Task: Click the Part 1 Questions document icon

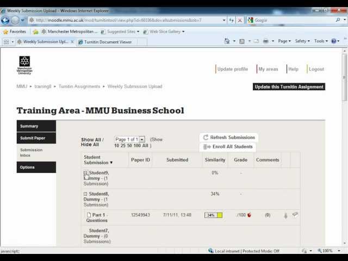Action: [x=89, y=215]
